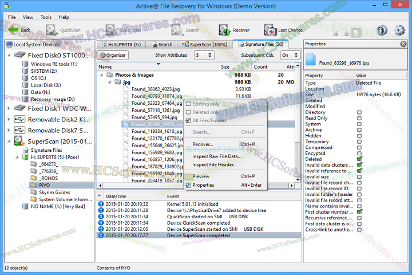Expand the Removable Disk2 node
This screenshot has height=275, width=412.
click(9, 120)
